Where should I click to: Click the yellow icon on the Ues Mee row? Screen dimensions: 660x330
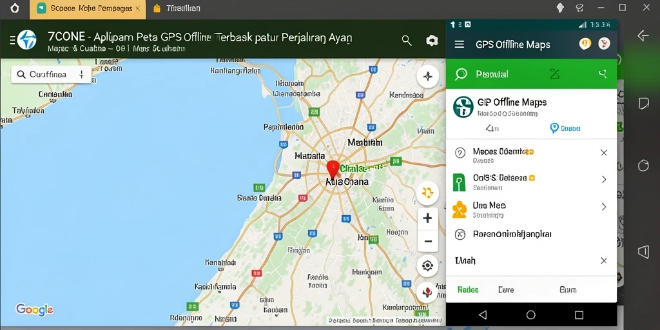(459, 209)
